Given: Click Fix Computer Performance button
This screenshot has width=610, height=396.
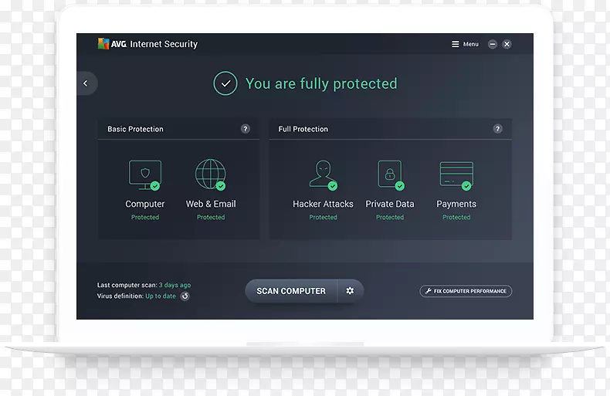Looking at the screenshot, I should [466, 291].
